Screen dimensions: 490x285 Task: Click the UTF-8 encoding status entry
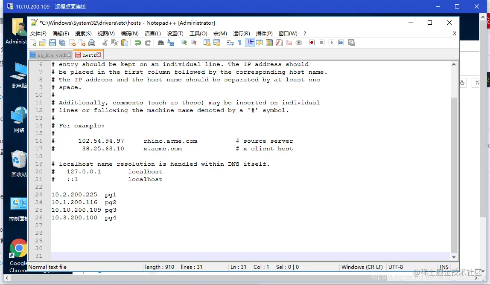coord(396,267)
